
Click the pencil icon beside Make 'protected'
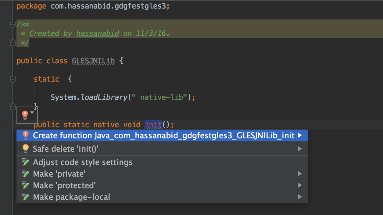click(26, 185)
